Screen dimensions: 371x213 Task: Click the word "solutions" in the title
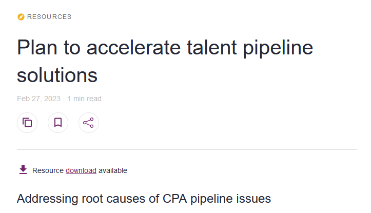pyautogui.click(x=57, y=74)
